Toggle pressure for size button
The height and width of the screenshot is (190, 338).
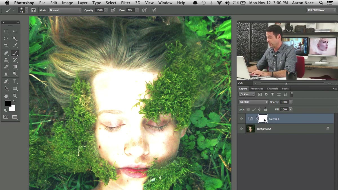point(154,10)
